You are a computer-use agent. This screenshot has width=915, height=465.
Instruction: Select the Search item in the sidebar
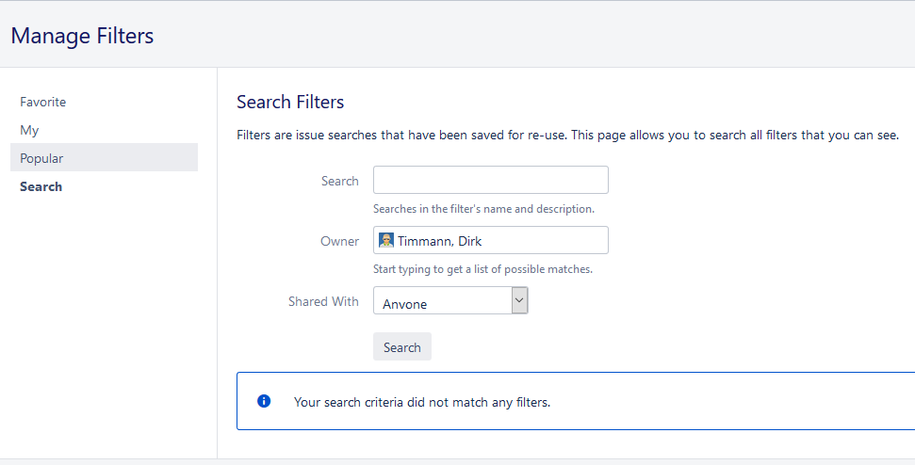[x=41, y=186]
